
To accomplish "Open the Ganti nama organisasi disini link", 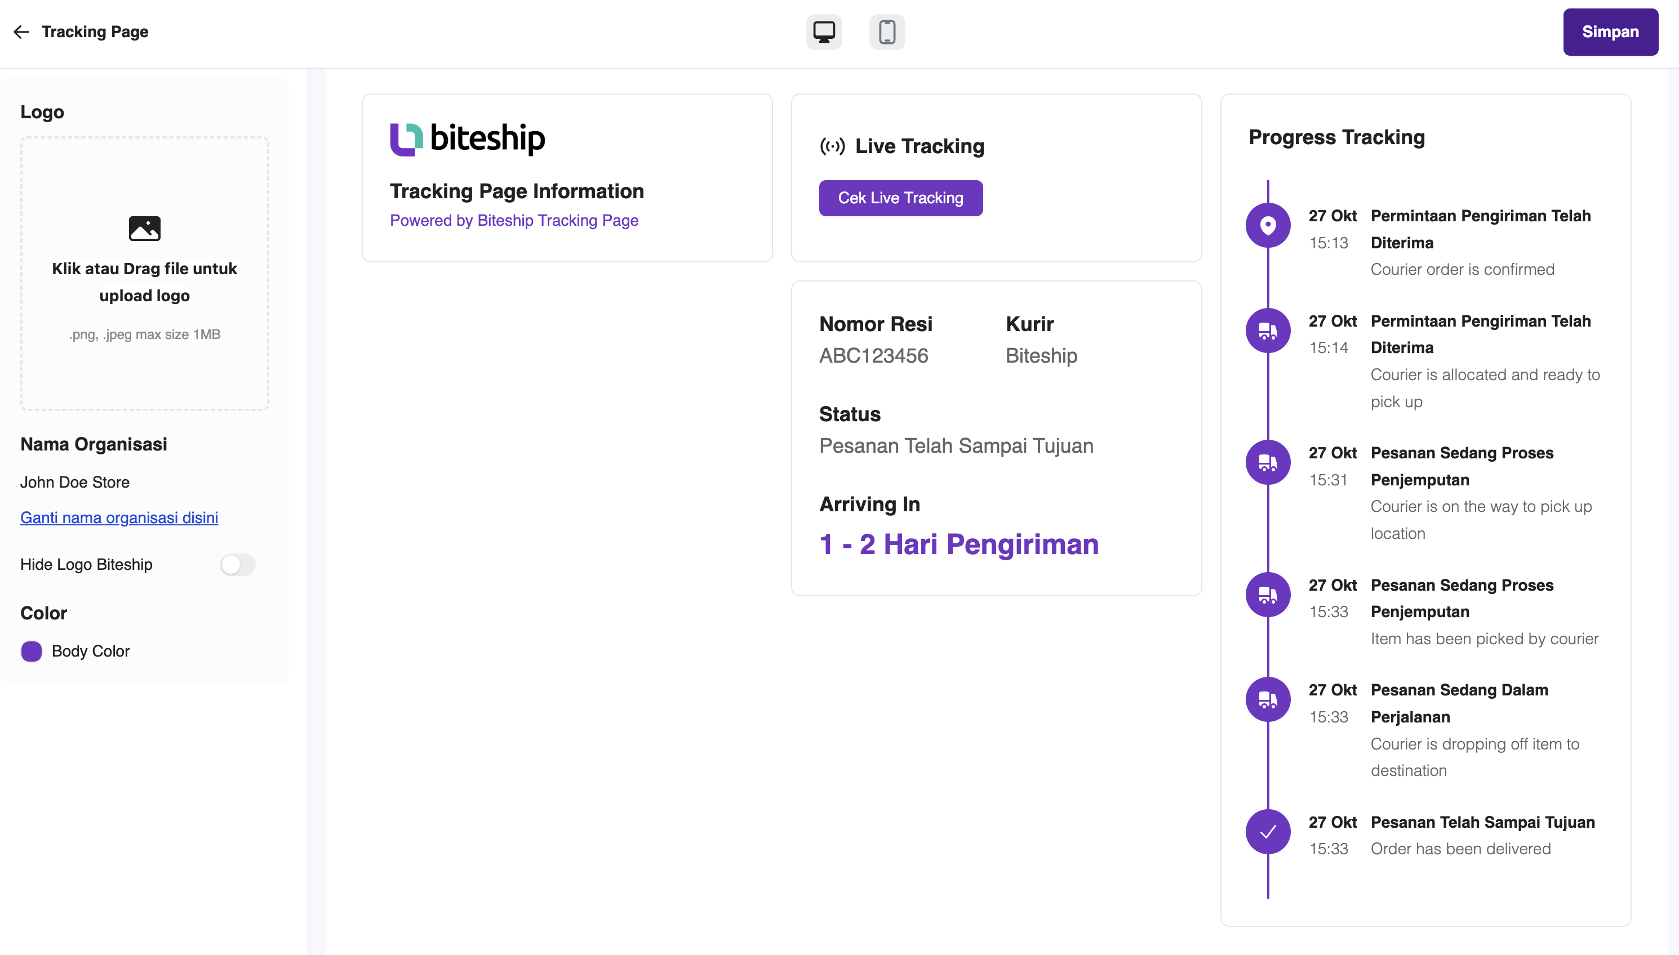I will [119, 517].
